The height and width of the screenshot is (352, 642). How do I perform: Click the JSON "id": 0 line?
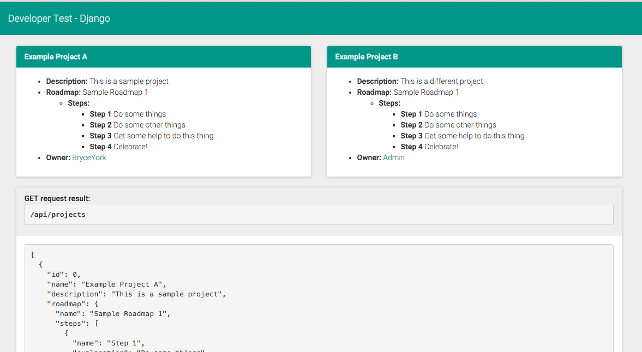[64, 275]
